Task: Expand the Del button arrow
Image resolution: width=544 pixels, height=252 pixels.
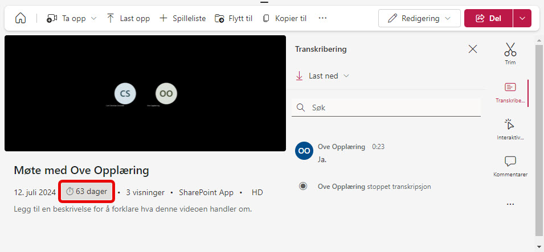Action: pyautogui.click(x=522, y=18)
